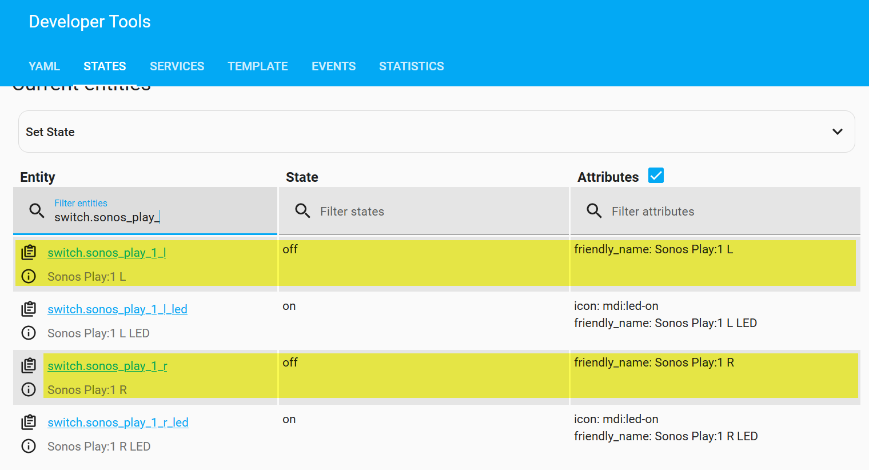Copy entity ID for switch.sonos_play_1_l

[x=29, y=252]
